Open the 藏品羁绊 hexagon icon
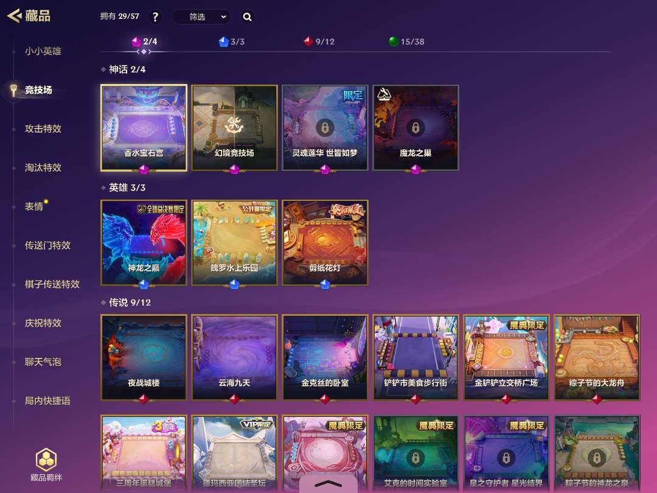This screenshot has width=657, height=493. tap(46, 460)
